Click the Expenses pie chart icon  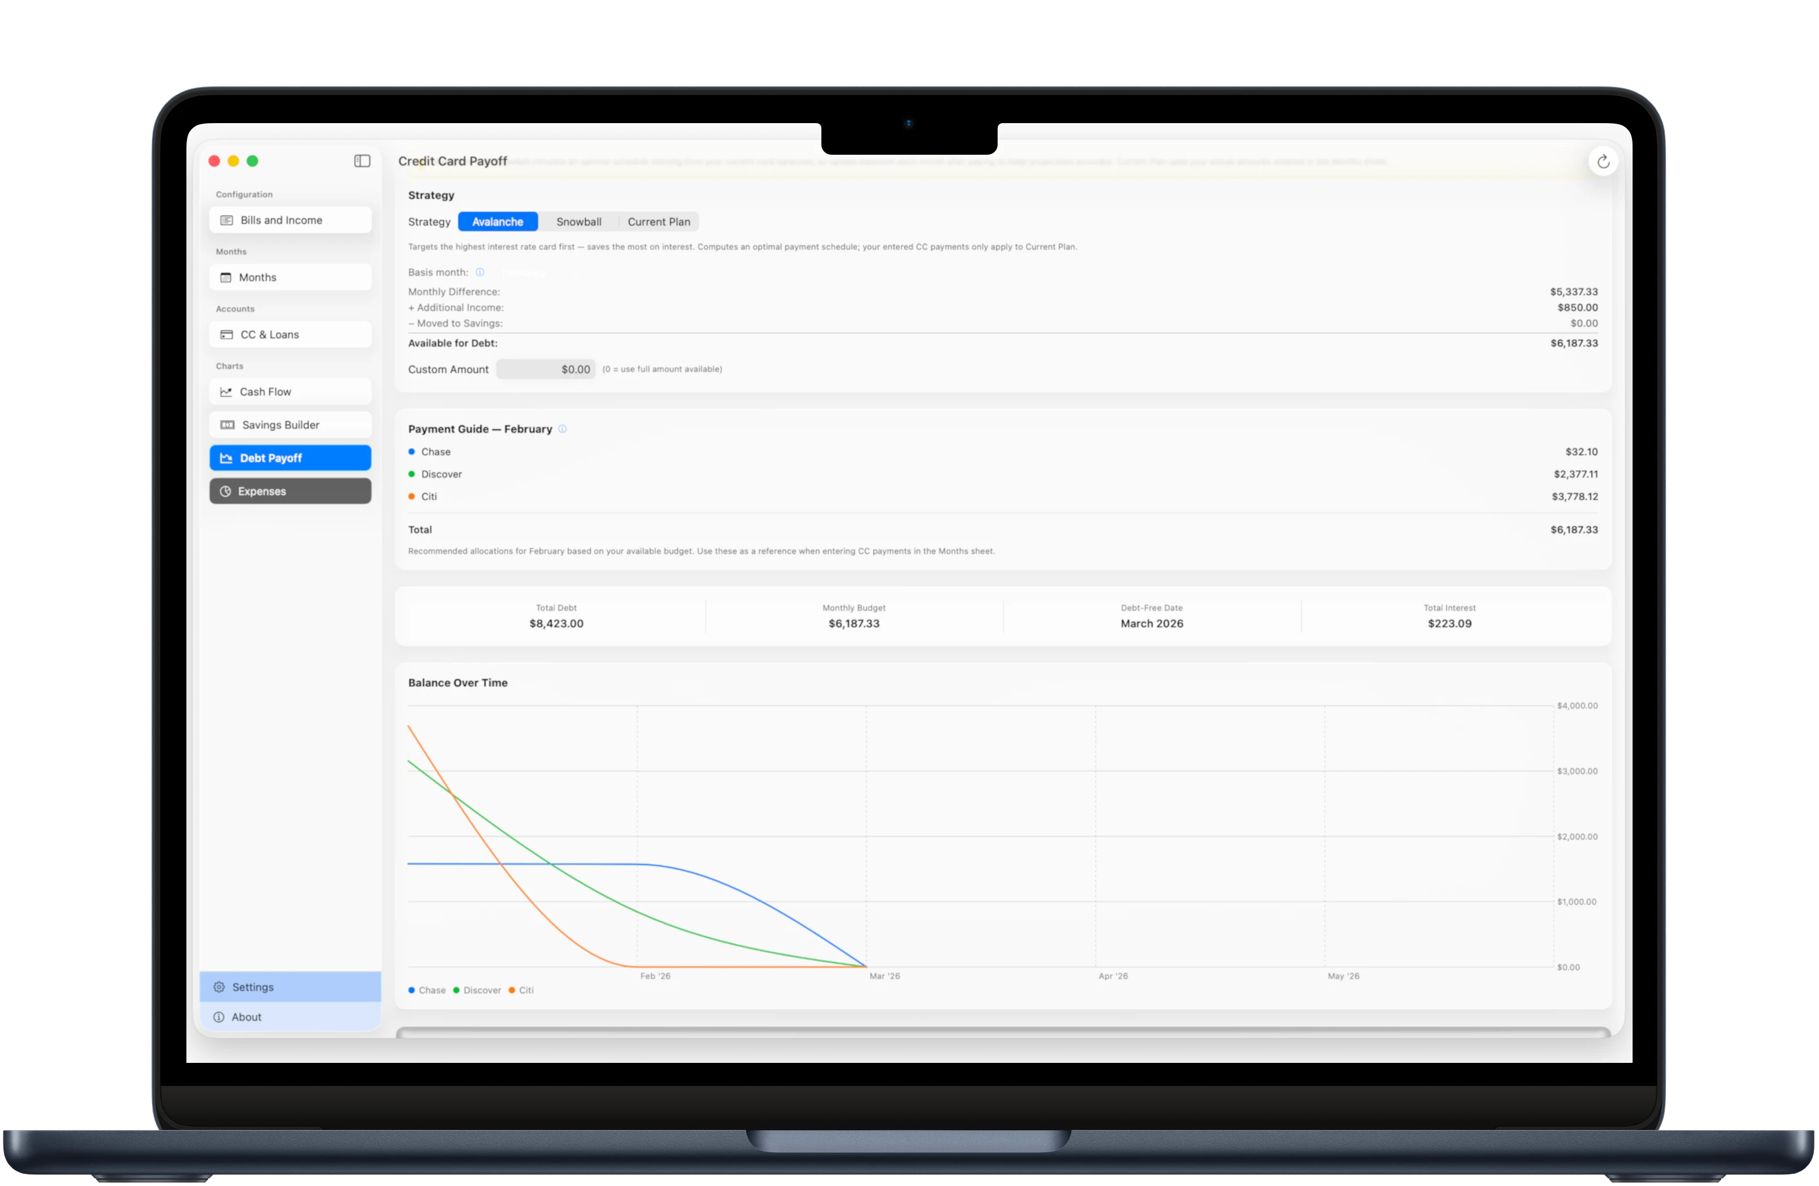[x=225, y=491]
